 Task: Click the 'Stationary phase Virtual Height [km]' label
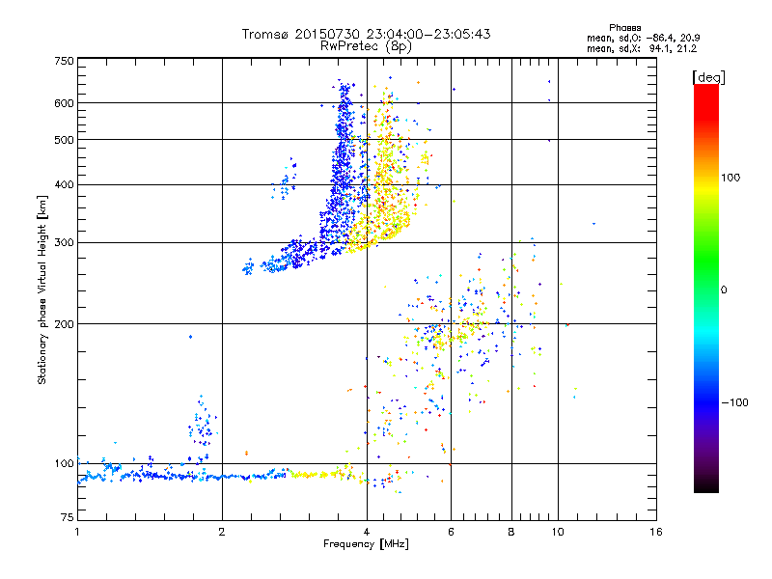click(x=42, y=290)
